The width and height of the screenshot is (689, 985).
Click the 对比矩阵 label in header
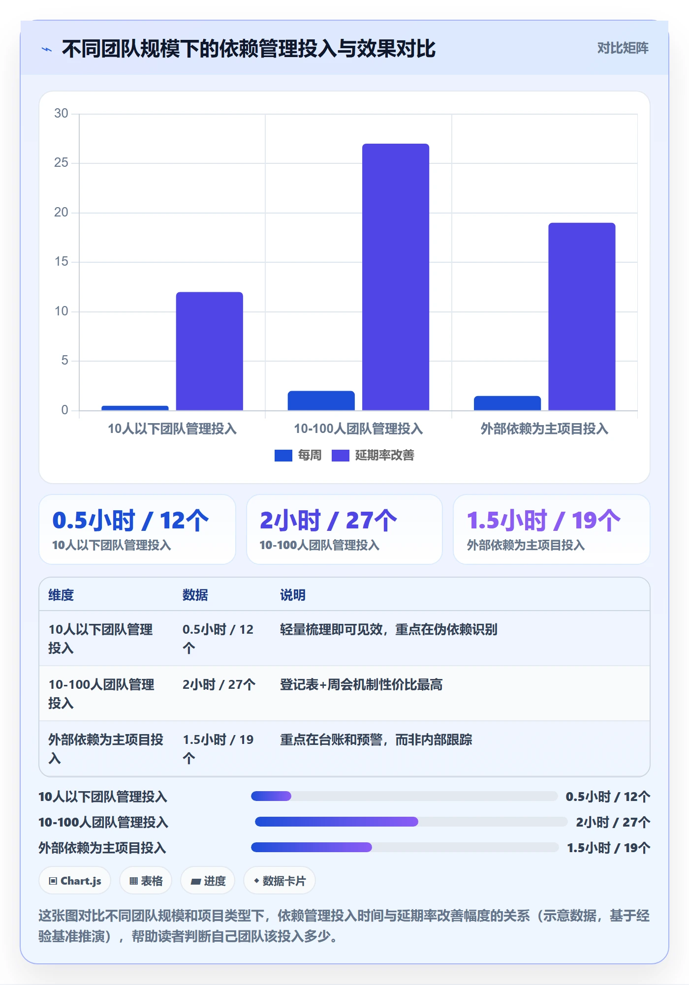623,48
